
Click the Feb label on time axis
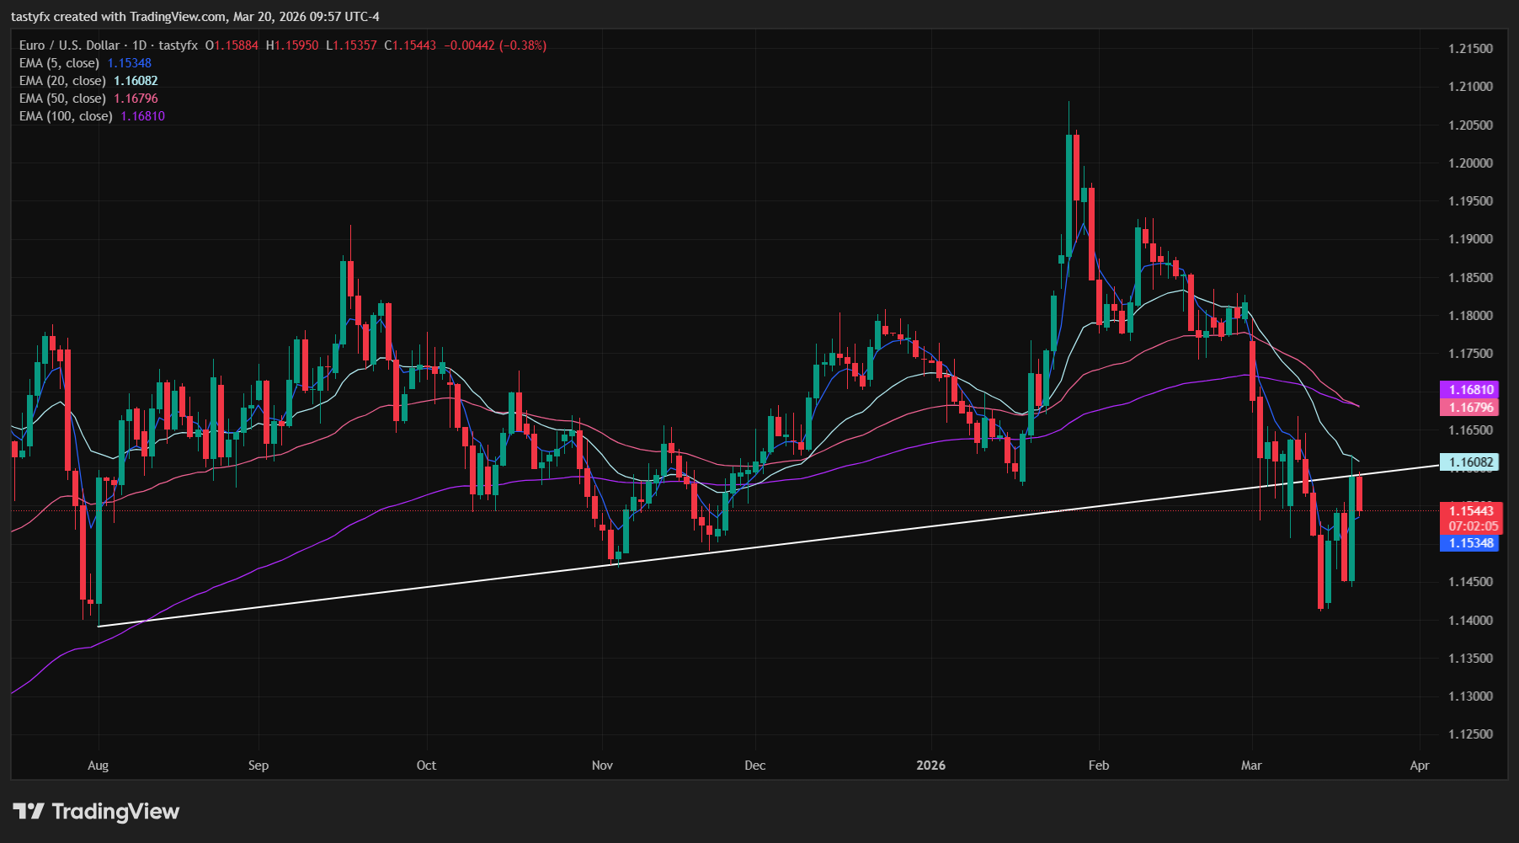pos(1097,766)
